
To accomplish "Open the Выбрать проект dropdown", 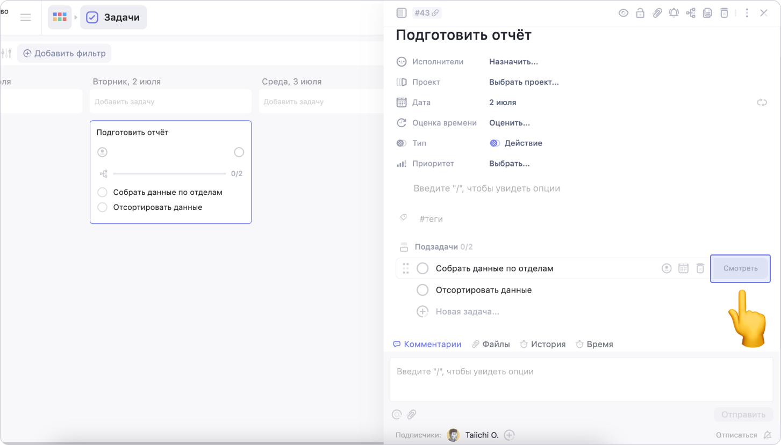I will pos(524,82).
